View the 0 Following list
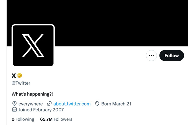 click(23, 119)
